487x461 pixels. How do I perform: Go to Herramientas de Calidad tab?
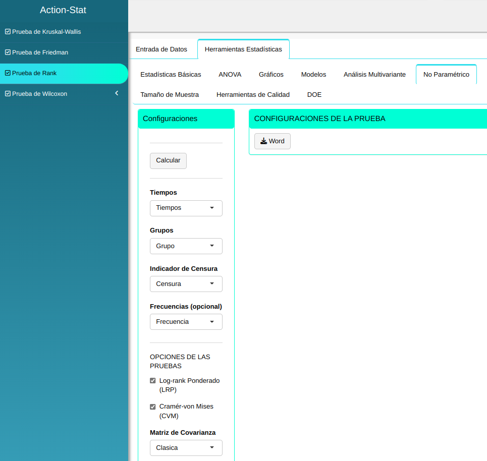[253, 95]
